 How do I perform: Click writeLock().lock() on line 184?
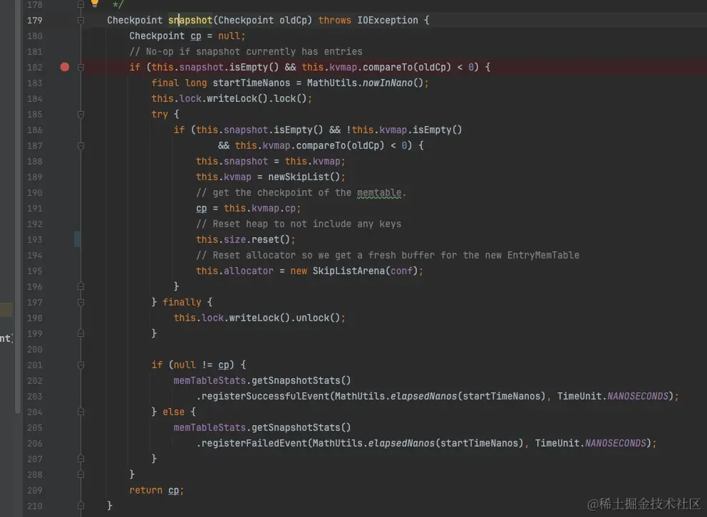click(257, 98)
